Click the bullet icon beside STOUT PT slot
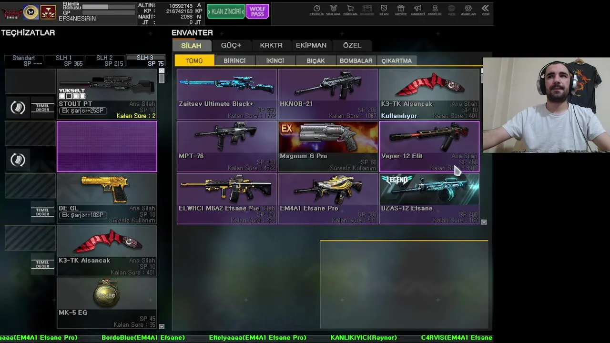The image size is (610, 343). coord(18,108)
